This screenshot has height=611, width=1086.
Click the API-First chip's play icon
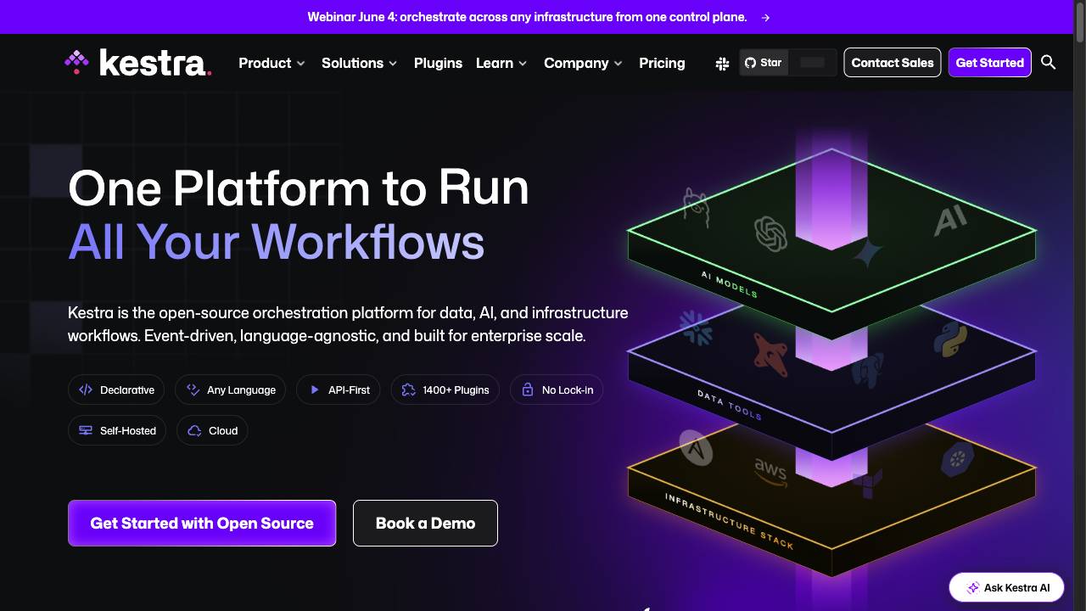[x=314, y=390]
